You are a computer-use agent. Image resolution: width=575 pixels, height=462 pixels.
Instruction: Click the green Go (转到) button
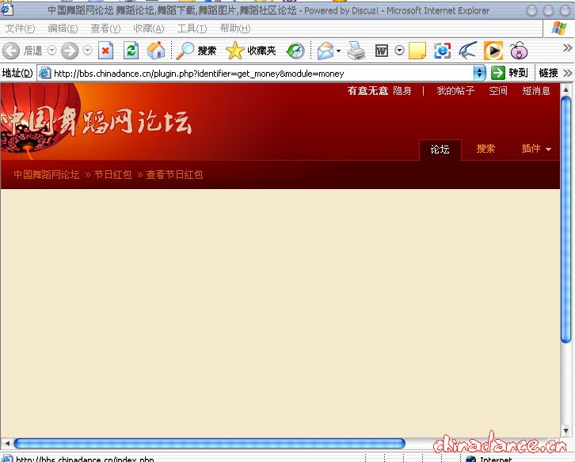(x=510, y=73)
